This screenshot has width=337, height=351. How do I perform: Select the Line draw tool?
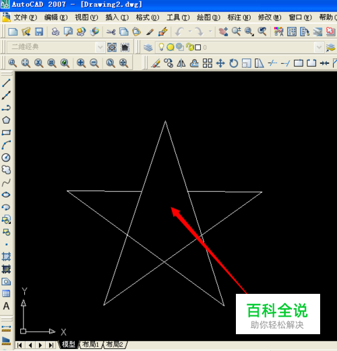(x=6, y=83)
